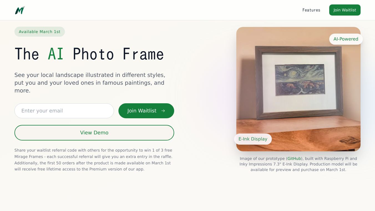Submit with Join Waitlist button beside email
Viewport: 375px width, 211px height.
click(146, 111)
